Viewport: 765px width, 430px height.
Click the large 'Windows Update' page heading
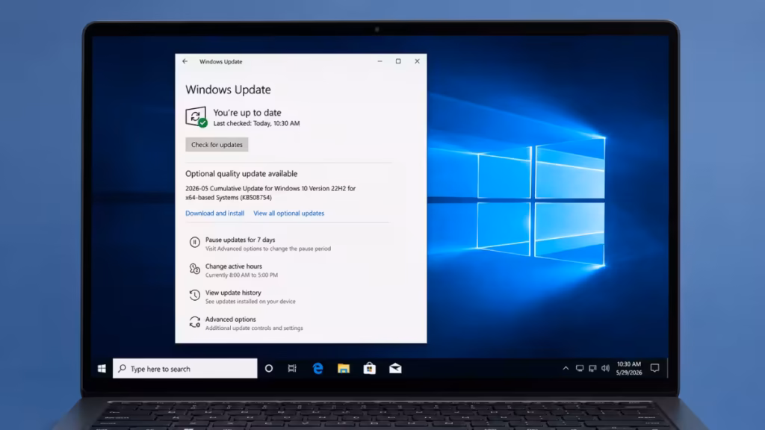(x=228, y=90)
